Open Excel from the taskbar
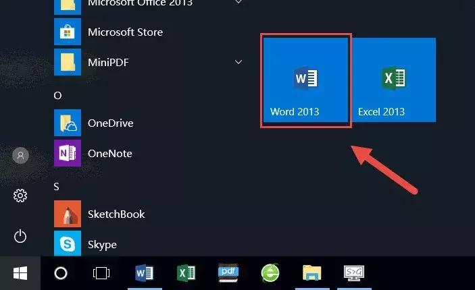 186,273
